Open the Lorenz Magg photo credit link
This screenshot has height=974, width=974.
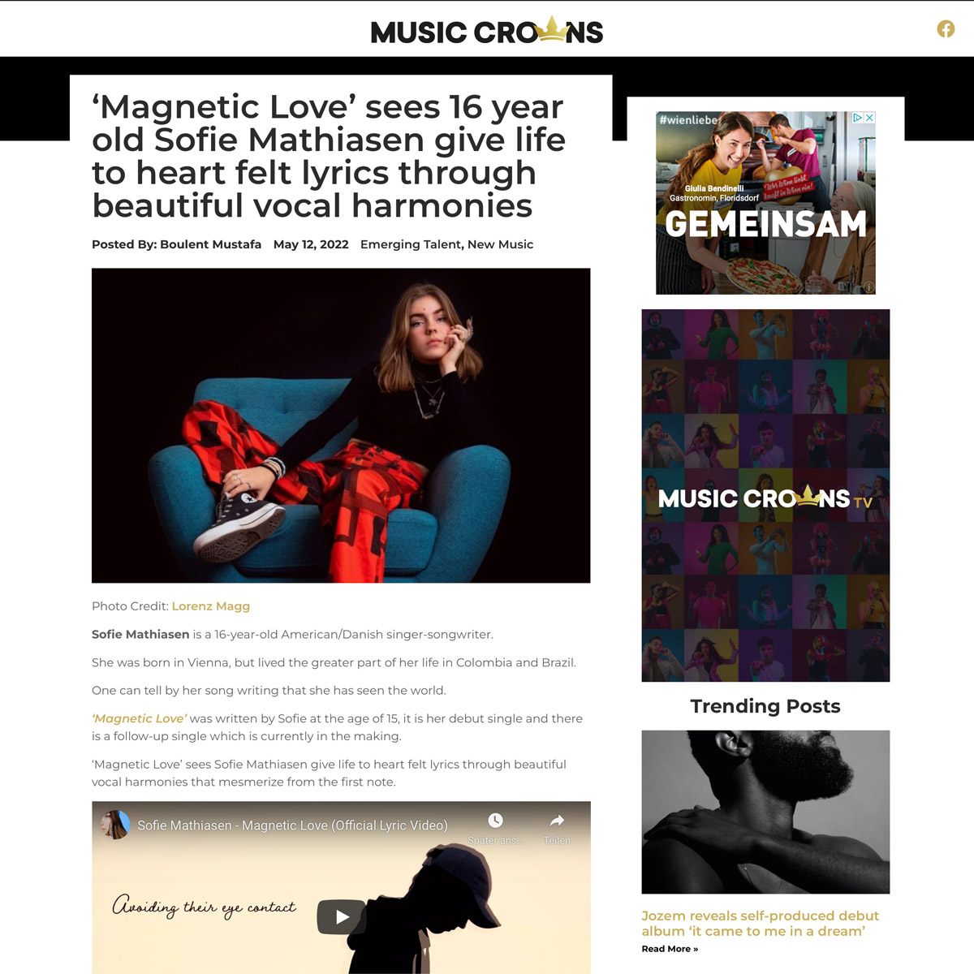coord(211,606)
